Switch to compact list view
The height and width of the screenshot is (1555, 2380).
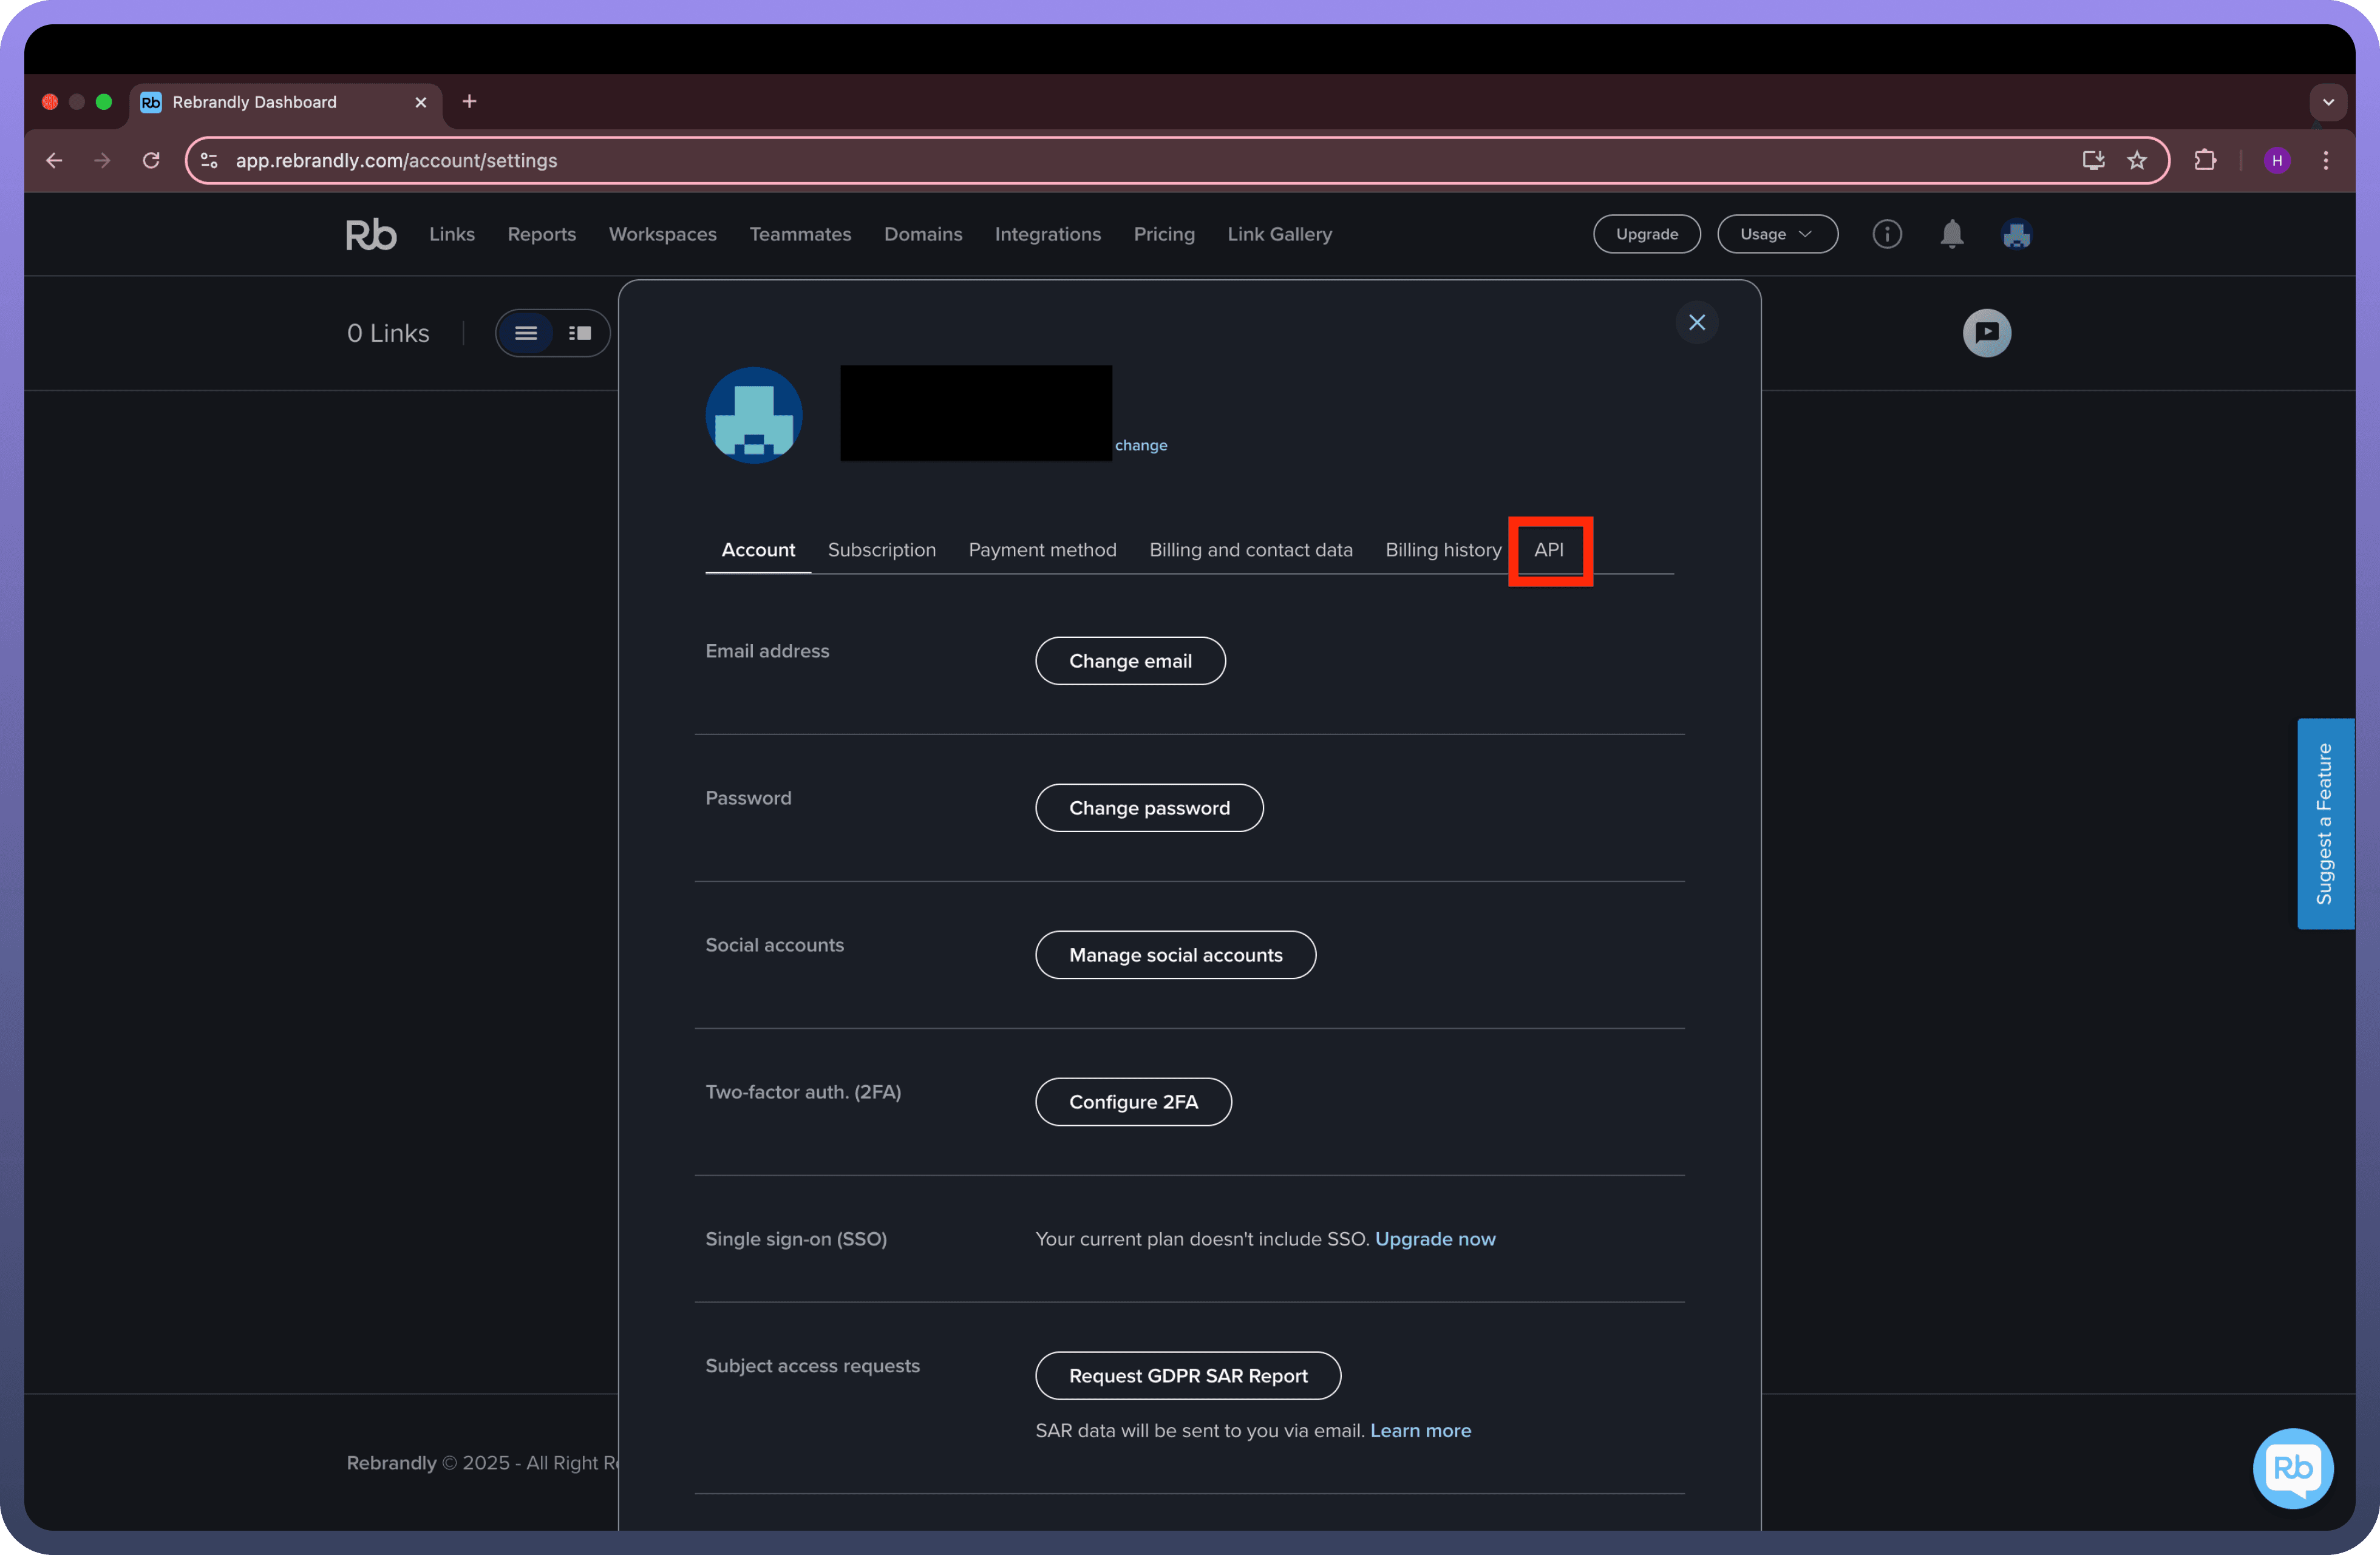pyautogui.click(x=526, y=333)
